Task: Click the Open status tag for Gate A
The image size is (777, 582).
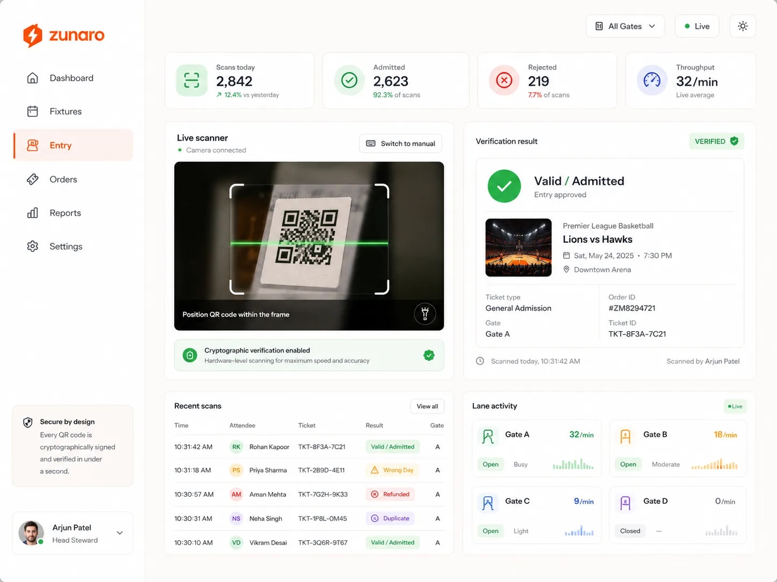Action: point(490,464)
